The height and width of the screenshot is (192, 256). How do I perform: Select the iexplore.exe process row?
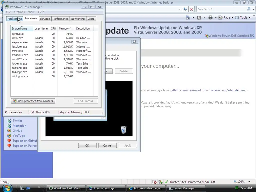tap(54, 46)
